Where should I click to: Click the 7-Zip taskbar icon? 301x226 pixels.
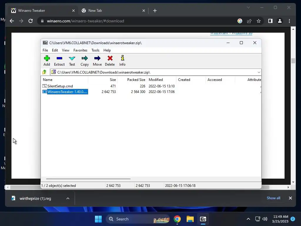pyautogui.click(x=203, y=219)
